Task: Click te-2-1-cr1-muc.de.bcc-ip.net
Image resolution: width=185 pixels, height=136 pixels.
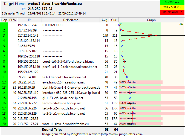Action: 64,114
